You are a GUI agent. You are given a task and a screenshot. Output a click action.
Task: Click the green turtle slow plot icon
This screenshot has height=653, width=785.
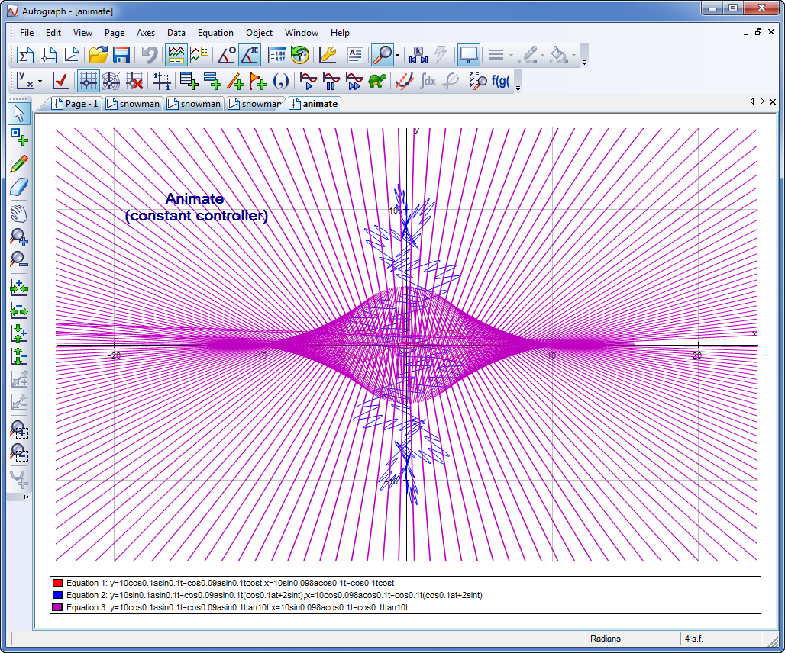pos(377,81)
